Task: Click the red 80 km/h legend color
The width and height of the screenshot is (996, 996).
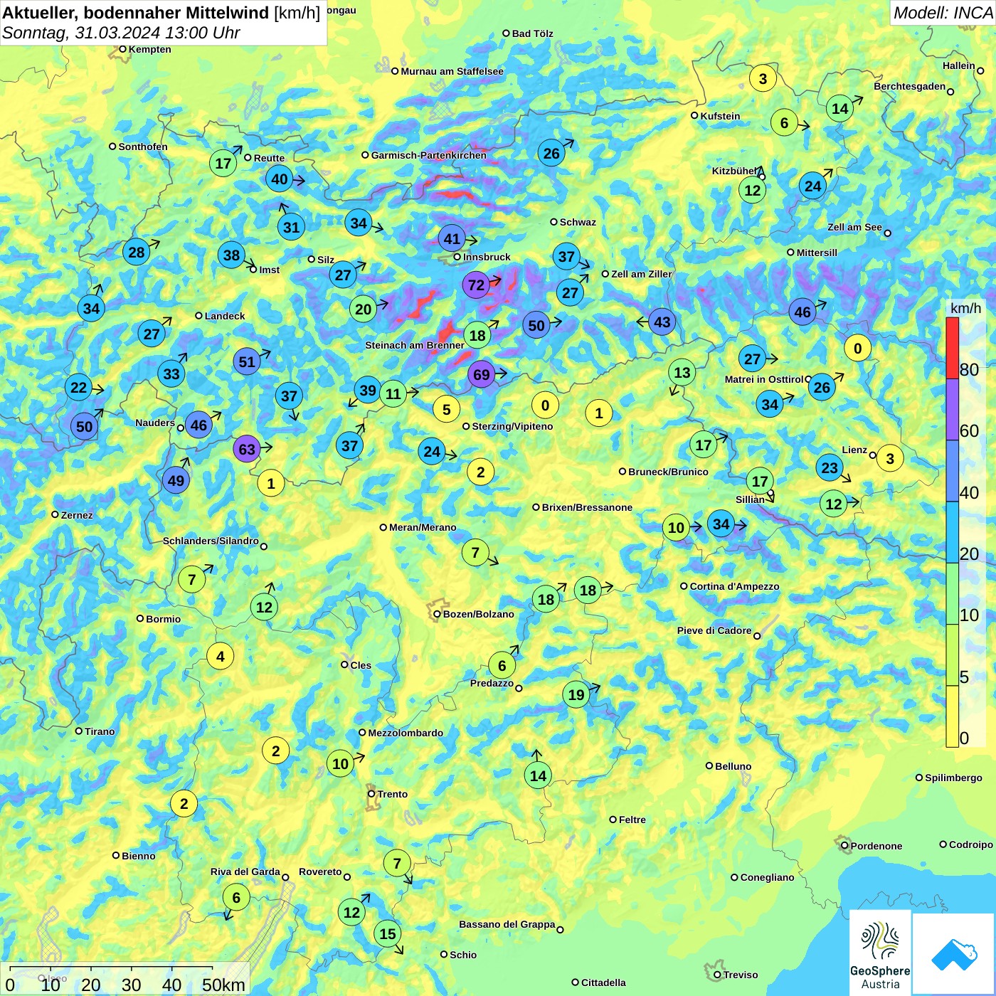Action: pyautogui.click(x=953, y=348)
